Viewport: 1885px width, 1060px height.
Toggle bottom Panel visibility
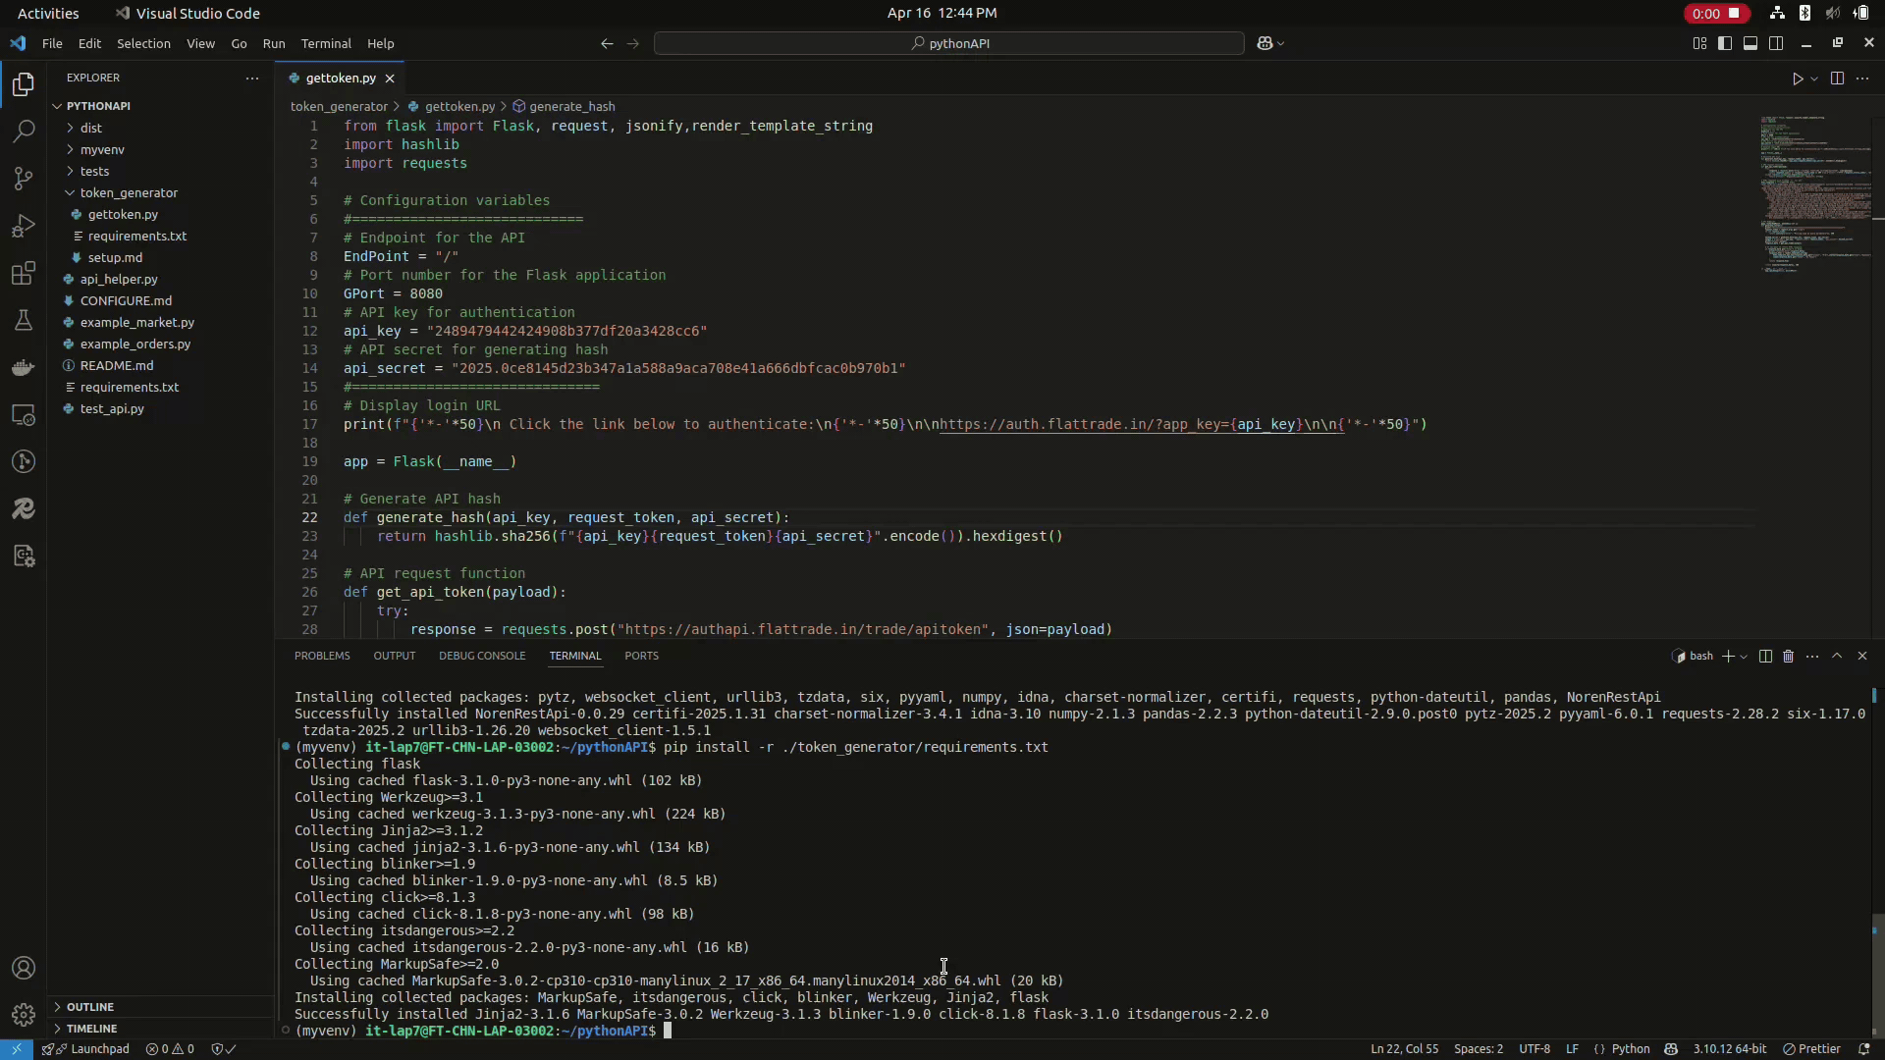1750,43
